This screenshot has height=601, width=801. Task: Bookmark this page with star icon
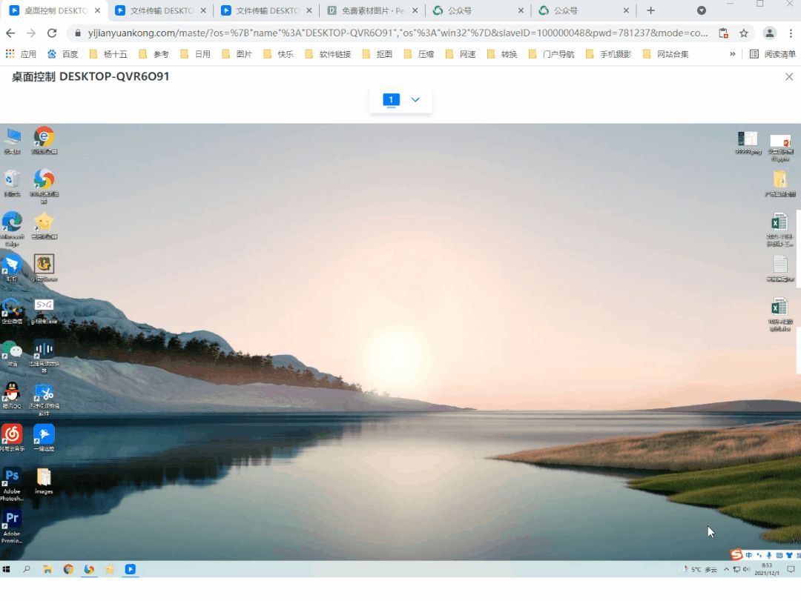click(744, 33)
